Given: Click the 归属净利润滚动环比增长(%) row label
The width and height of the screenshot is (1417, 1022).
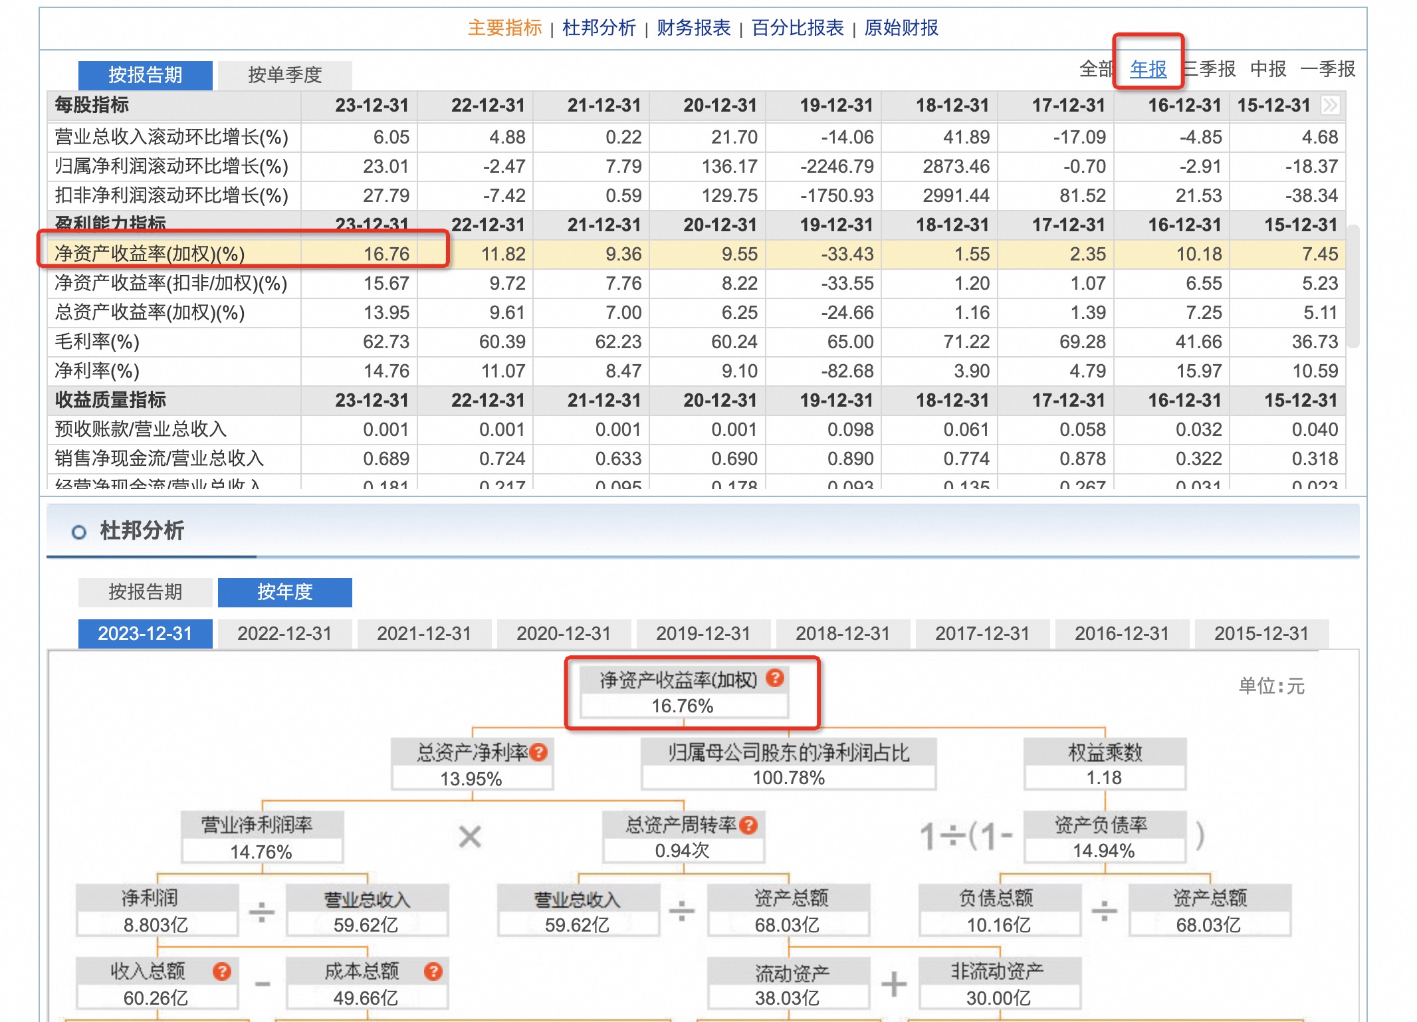Looking at the screenshot, I should (x=171, y=166).
